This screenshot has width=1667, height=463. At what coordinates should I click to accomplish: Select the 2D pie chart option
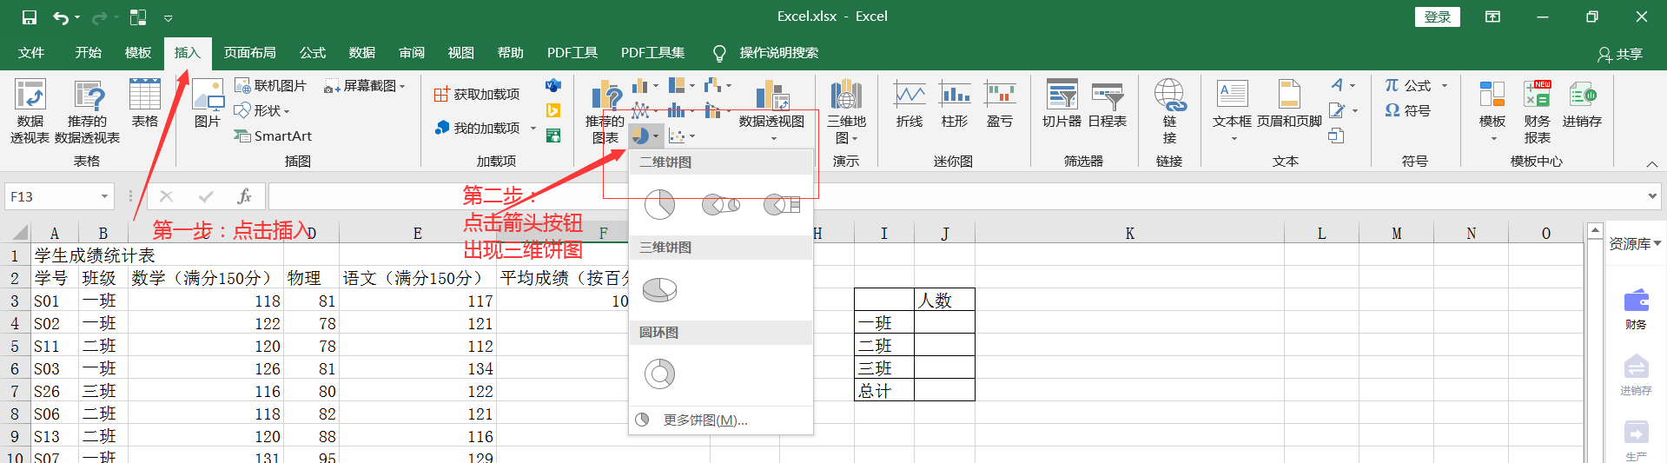tap(660, 205)
